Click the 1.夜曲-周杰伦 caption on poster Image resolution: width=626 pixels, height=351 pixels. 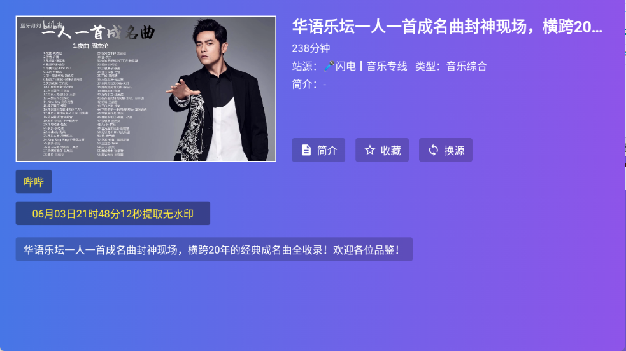pyautogui.click(x=90, y=46)
